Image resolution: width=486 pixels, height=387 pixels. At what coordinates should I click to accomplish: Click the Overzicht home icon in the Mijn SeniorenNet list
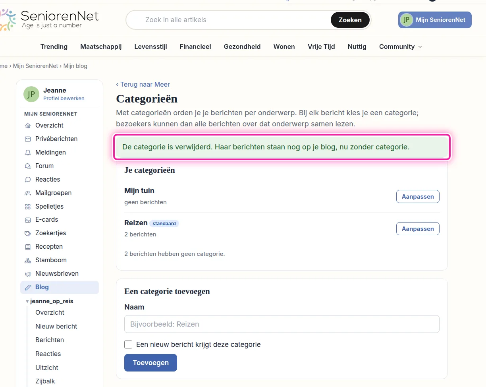coord(28,126)
